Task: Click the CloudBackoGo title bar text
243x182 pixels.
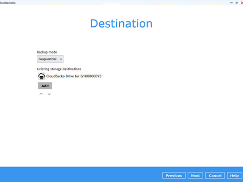Action: coord(8,3)
